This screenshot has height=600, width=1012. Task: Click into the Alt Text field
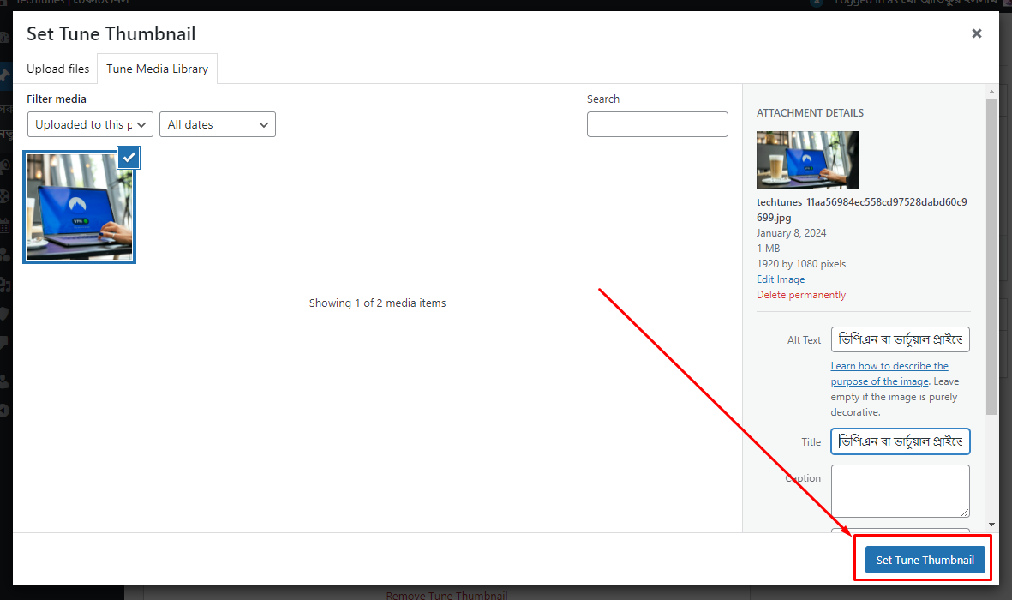[900, 339]
